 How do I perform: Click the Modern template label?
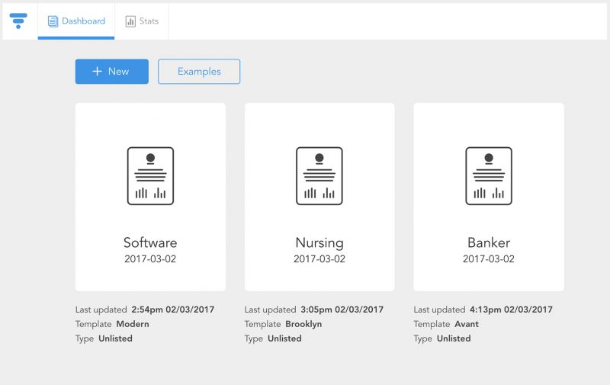(x=133, y=324)
